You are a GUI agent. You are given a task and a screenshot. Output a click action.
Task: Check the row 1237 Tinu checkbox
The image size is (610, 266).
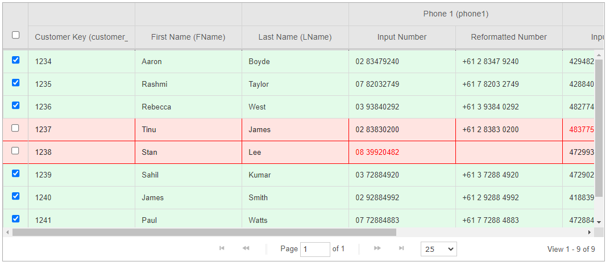(15, 128)
